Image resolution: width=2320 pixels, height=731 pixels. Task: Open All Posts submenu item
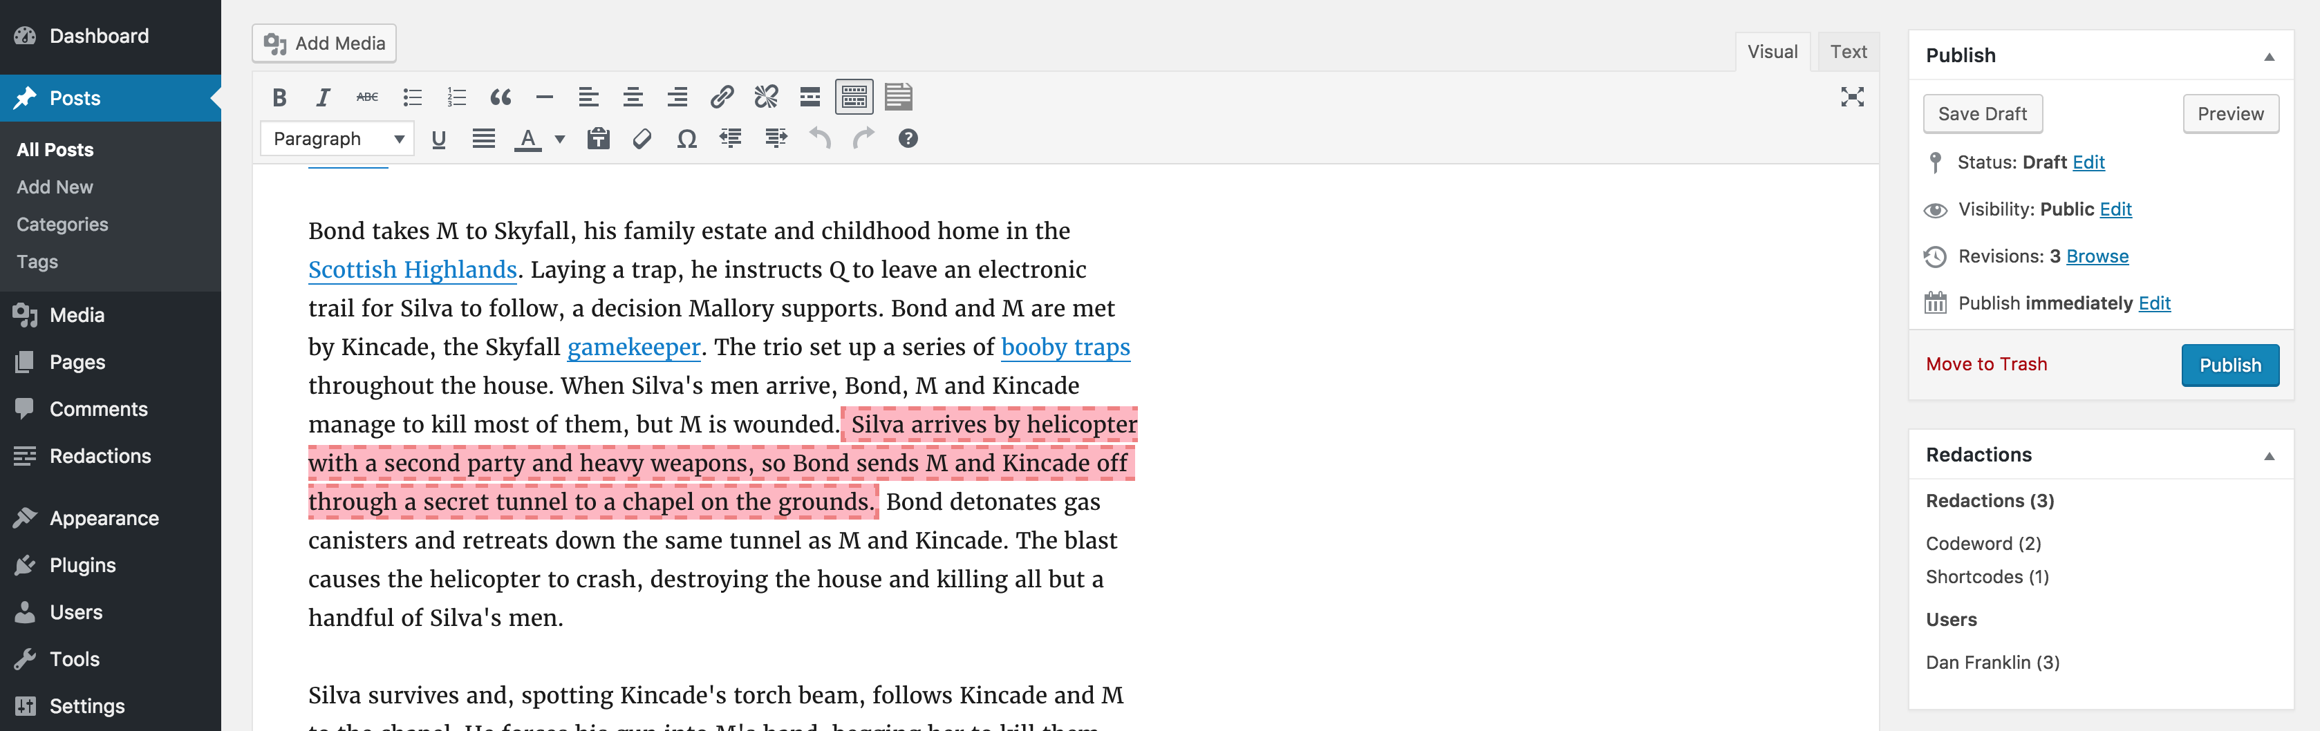(55, 149)
